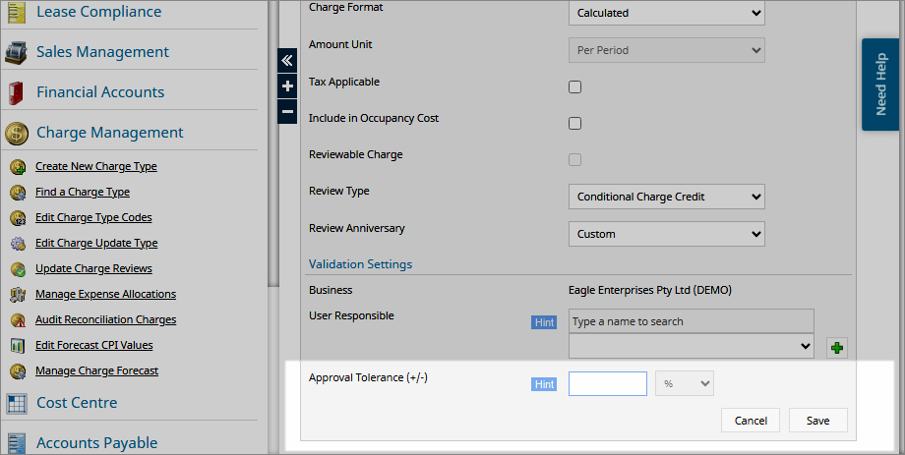This screenshot has width=905, height=455.
Task: Open Edit Charge Type Codes link
Action: pyautogui.click(x=93, y=217)
